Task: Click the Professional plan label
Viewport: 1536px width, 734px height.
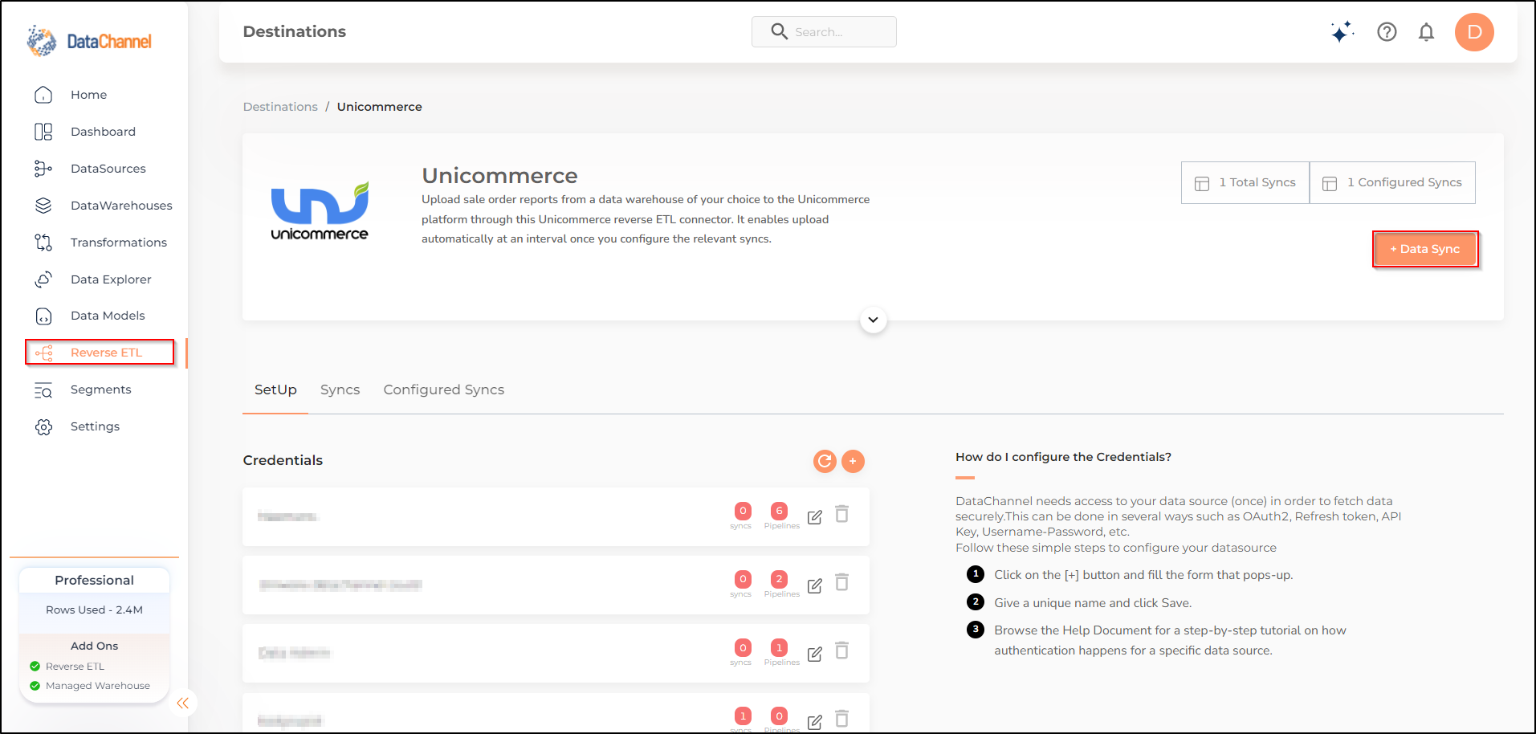Action: tap(94, 580)
